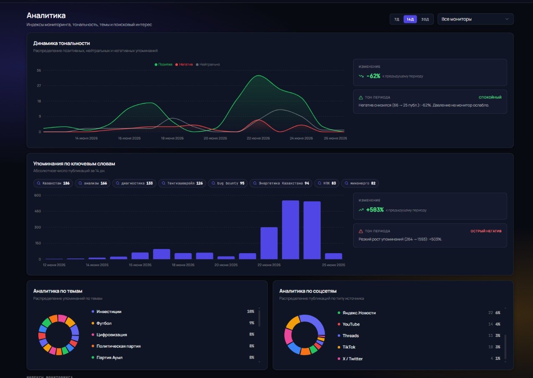This screenshot has width=533, height=378.
Task: Select the Энергетика Казахстана 94 keyword chip
Action: (281, 183)
